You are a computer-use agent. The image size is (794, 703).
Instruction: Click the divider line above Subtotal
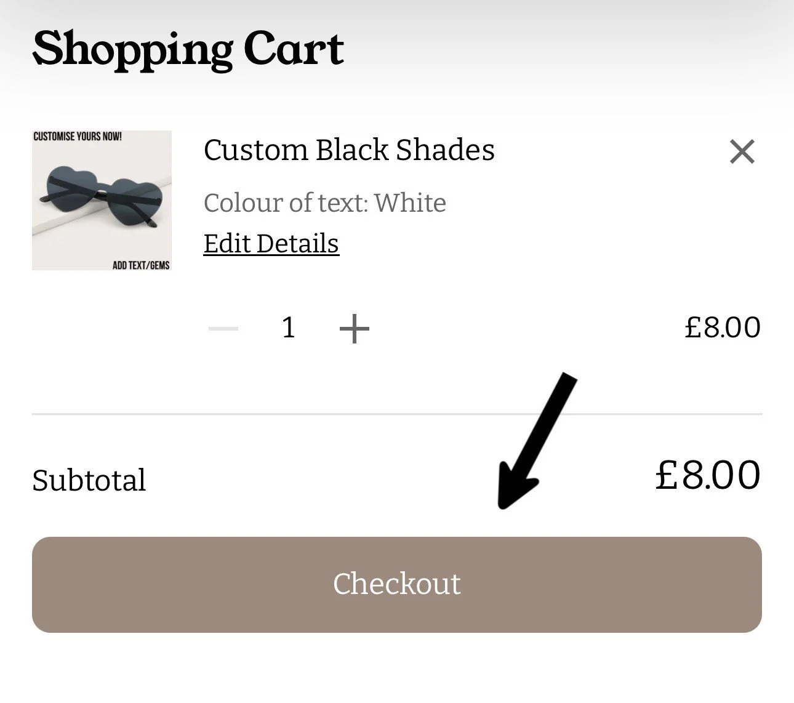(x=397, y=414)
